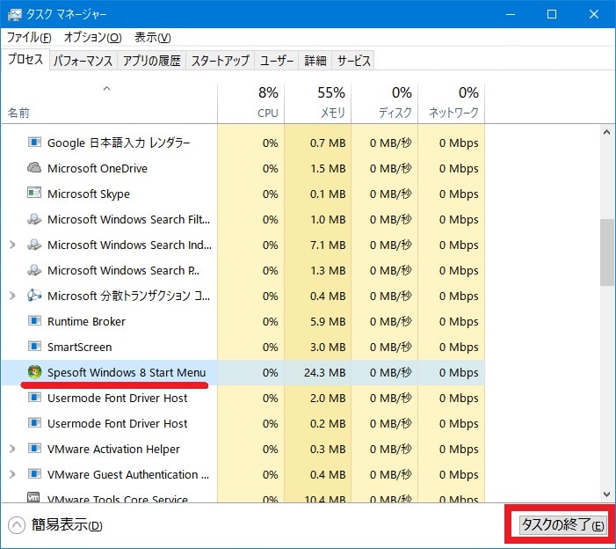Click the SmartScreen process icon
Image resolution: width=616 pixels, height=549 pixels.
(x=34, y=347)
